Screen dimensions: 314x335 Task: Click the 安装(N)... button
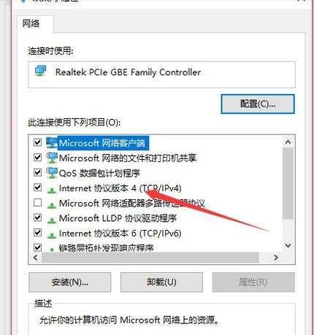tap(69, 282)
